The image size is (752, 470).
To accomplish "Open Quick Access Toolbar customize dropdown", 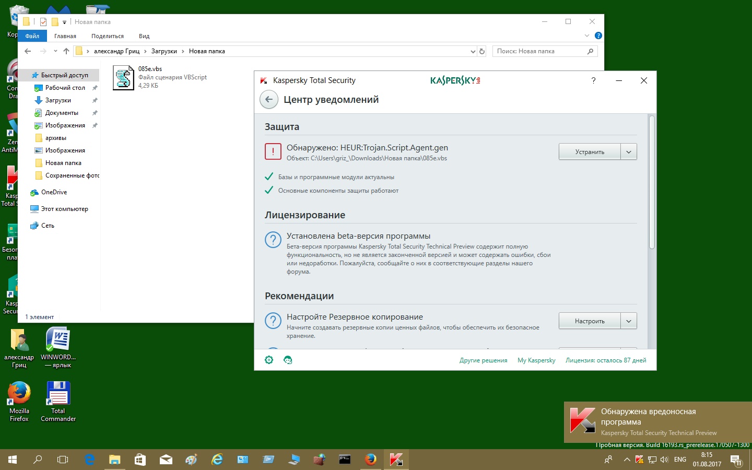I will (65, 22).
